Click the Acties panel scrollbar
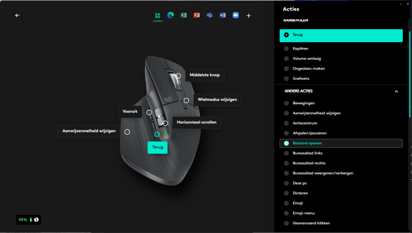Image resolution: width=412 pixels, height=233 pixels. click(410, 74)
